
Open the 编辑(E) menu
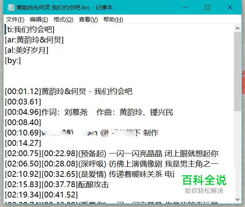39,20
